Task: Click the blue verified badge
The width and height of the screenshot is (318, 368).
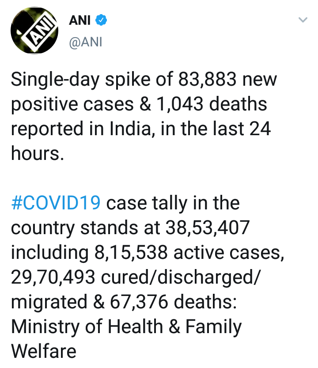Action: click(100, 20)
